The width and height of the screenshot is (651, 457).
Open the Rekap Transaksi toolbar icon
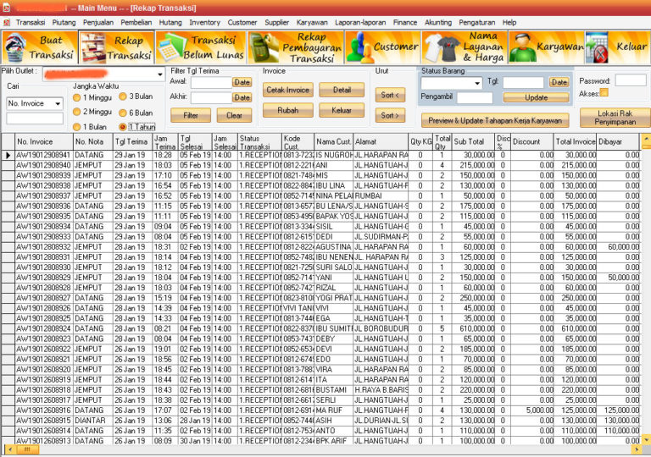click(x=117, y=47)
